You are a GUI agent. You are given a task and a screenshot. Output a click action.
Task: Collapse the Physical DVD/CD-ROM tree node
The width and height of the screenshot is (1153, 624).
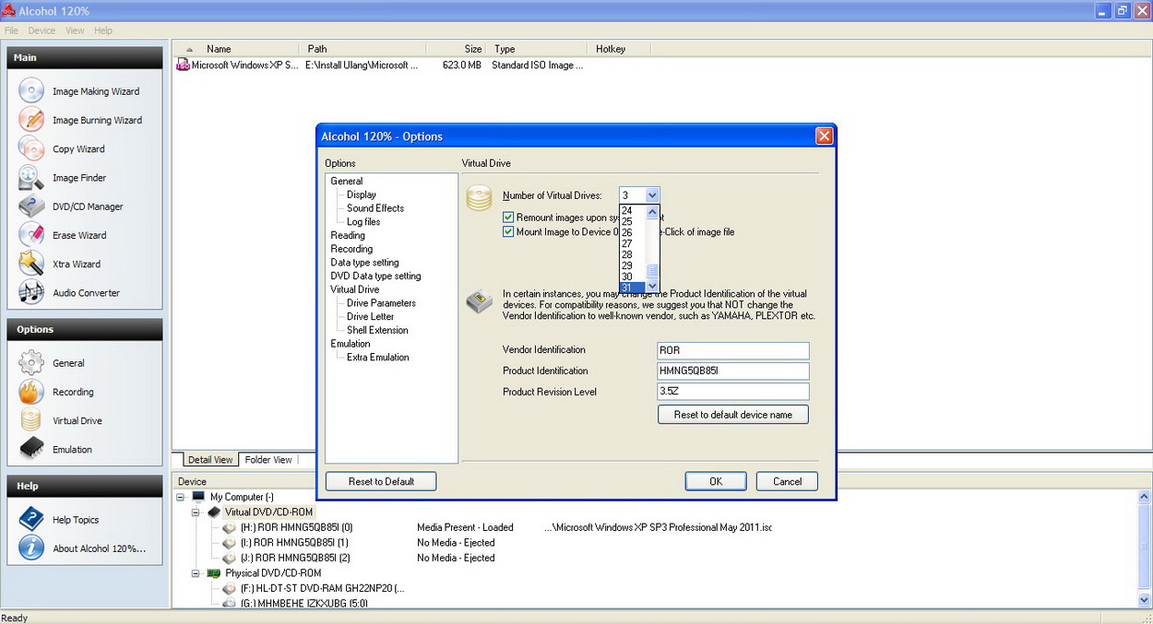195,572
